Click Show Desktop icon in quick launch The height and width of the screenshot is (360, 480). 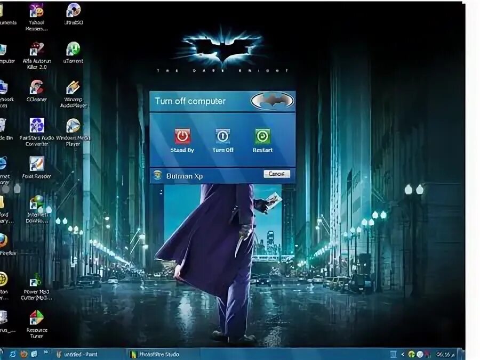click(x=34, y=354)
